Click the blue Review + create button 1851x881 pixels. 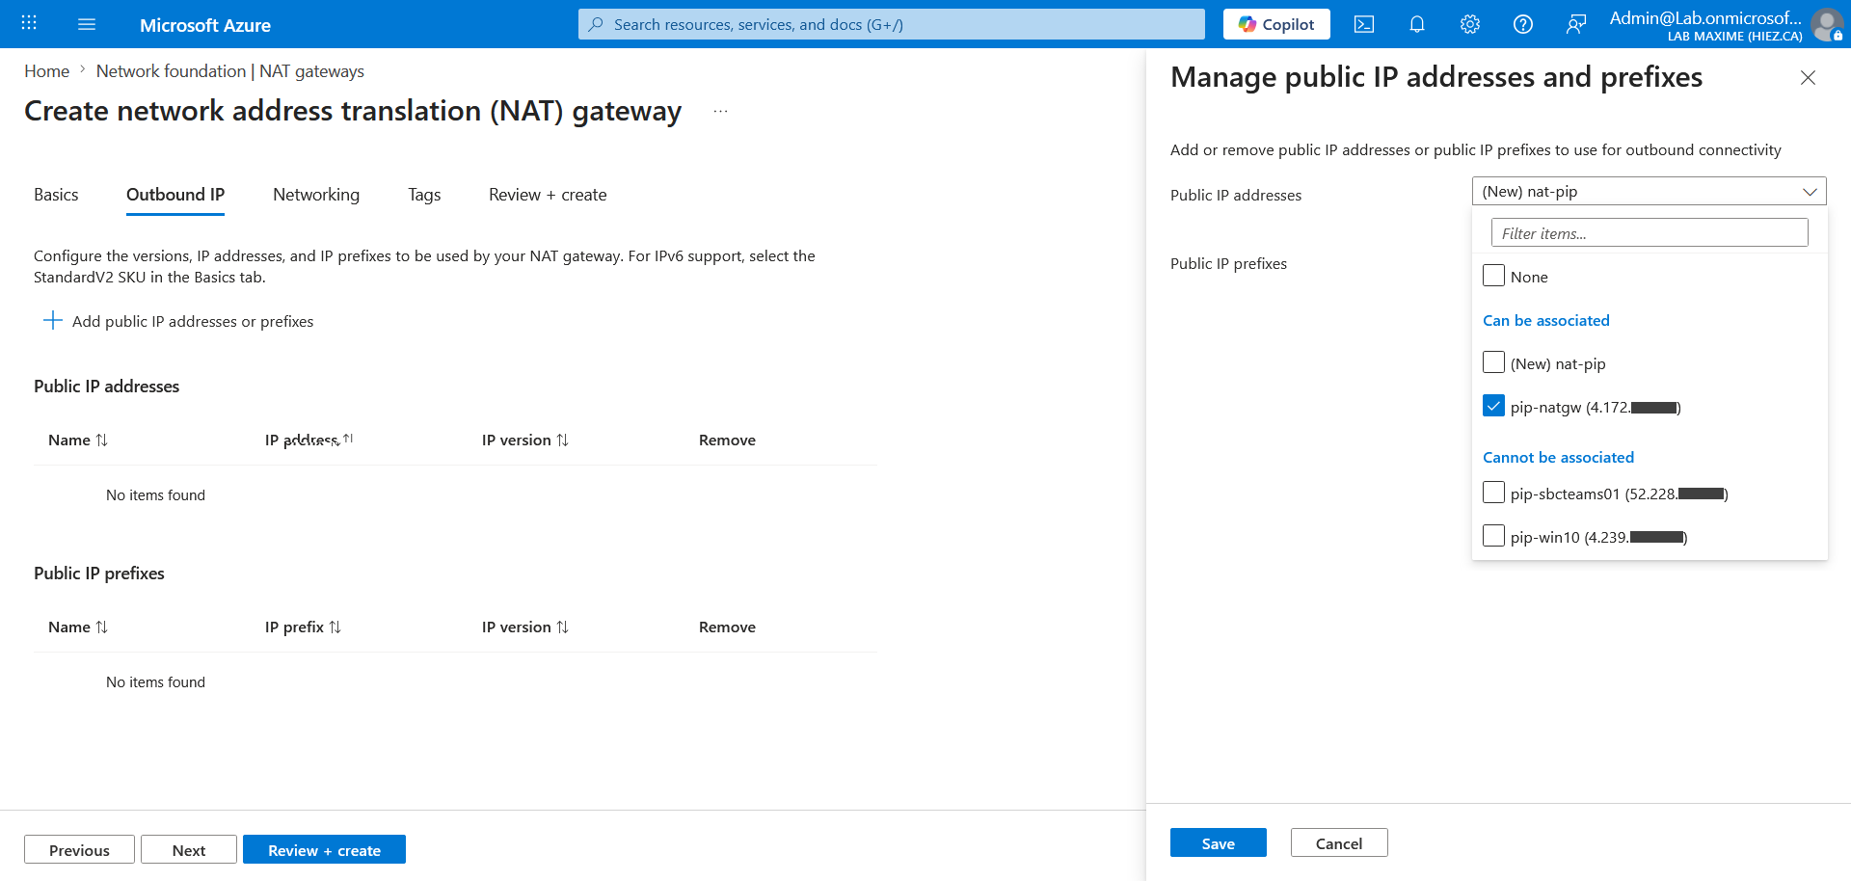coord(324,849)
